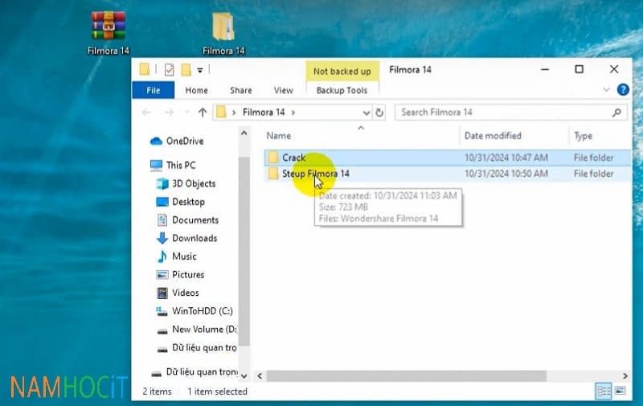This screenshot has width=643, height=406.
Task: Open the Backup Tools tab
Action: (x=342, y=90)
